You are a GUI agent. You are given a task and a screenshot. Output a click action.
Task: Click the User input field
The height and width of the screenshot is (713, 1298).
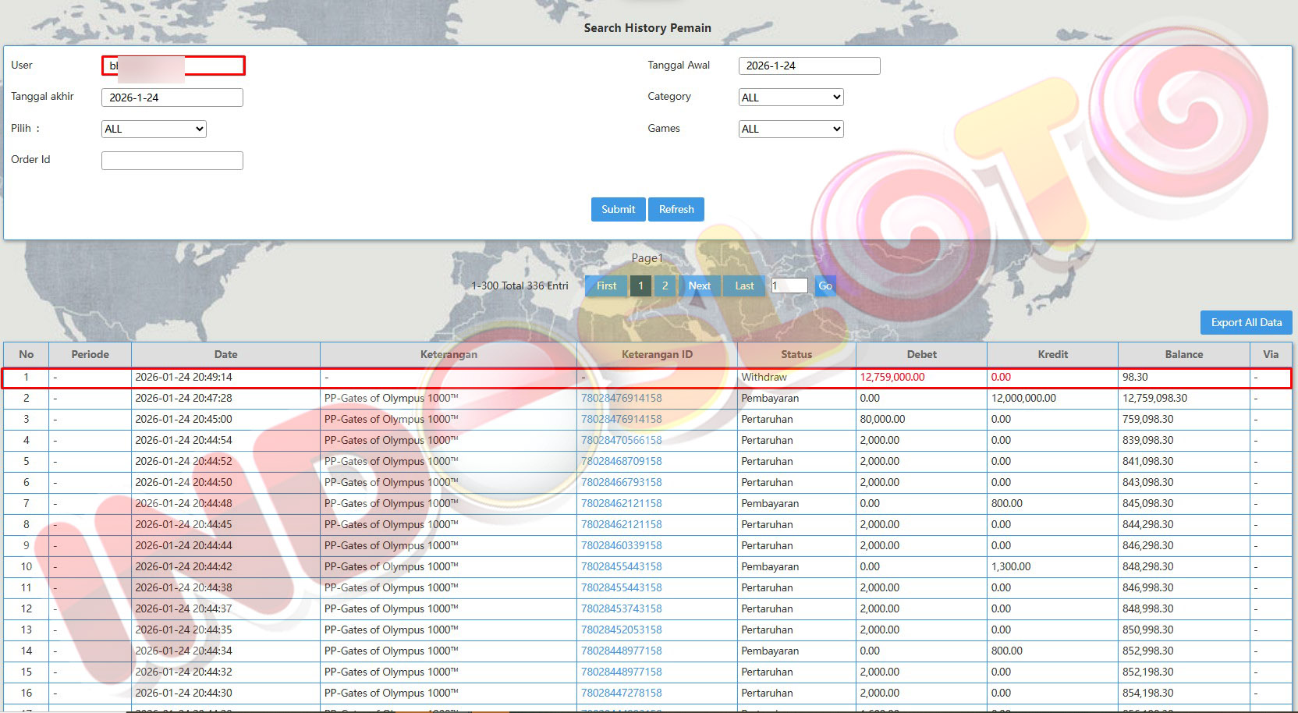(x=173, y=66)
